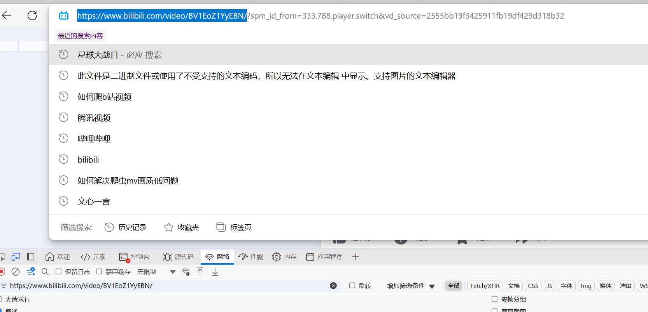Screen dimensions: 648x312
Task: Choose the 腾讯视频 recent search
Action: click(349, 118)
